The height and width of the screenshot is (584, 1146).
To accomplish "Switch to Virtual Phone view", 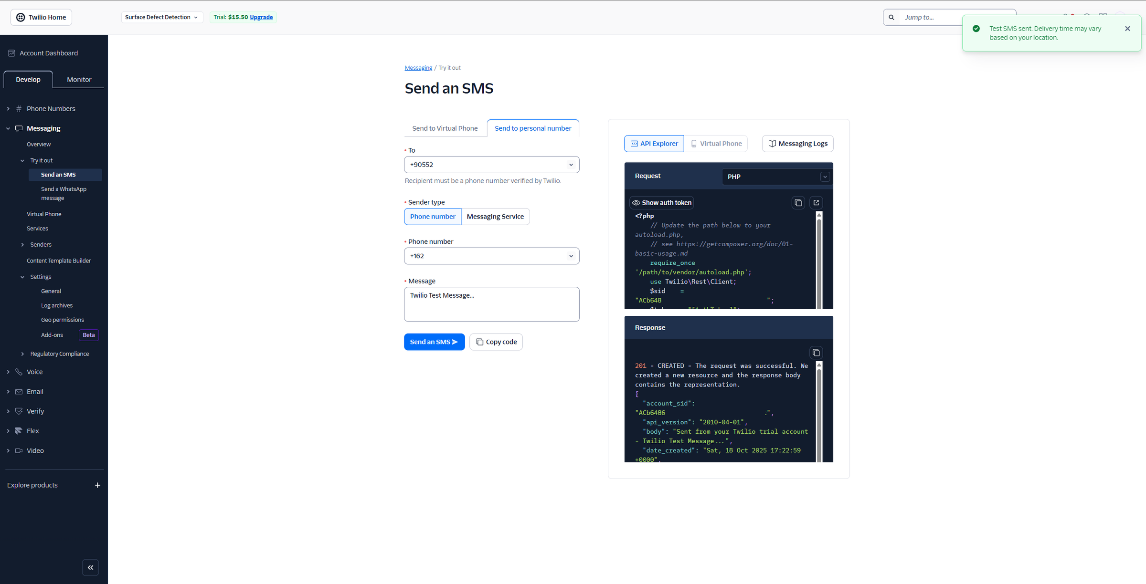I will click(x=716, y=144).
